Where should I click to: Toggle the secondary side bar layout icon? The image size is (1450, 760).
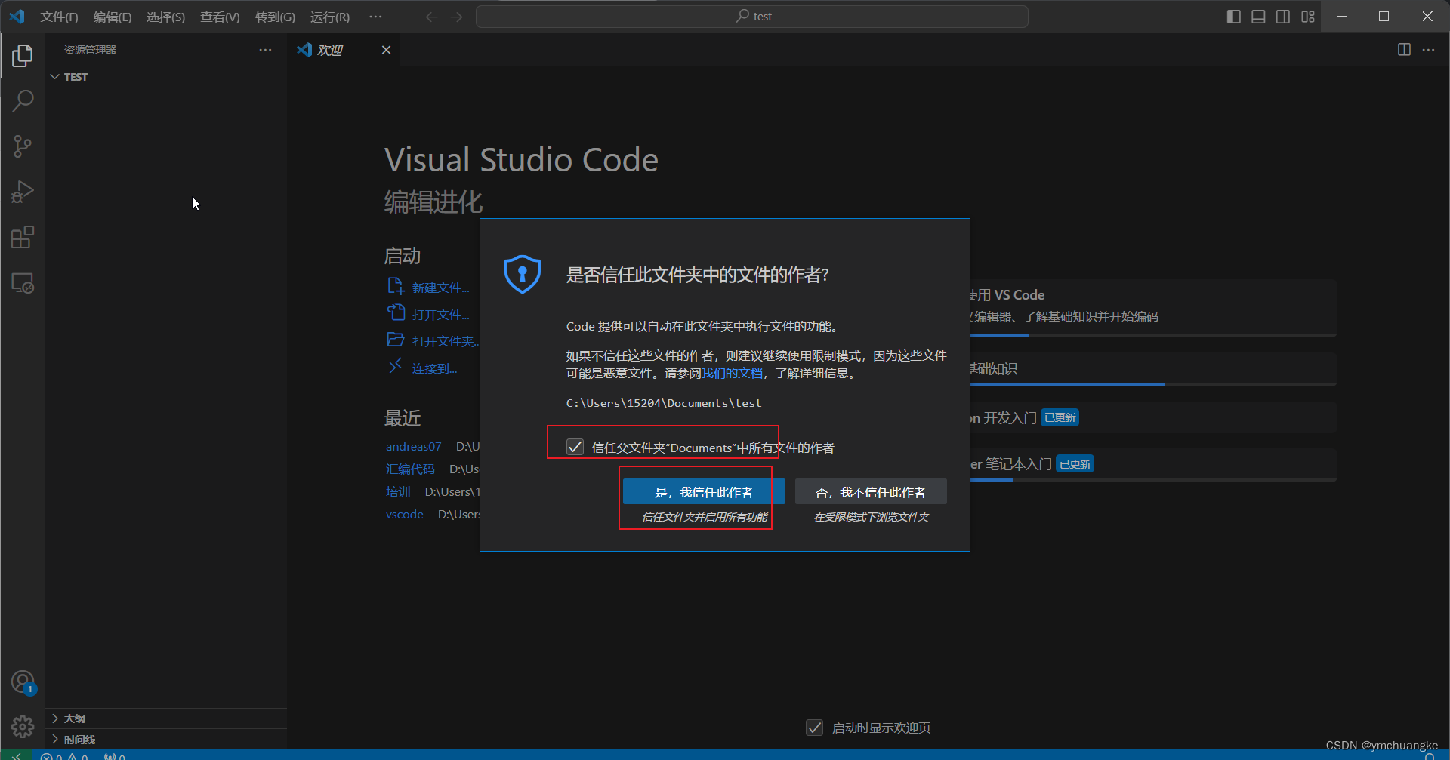pyautogui.click(x=1283, y=17)
